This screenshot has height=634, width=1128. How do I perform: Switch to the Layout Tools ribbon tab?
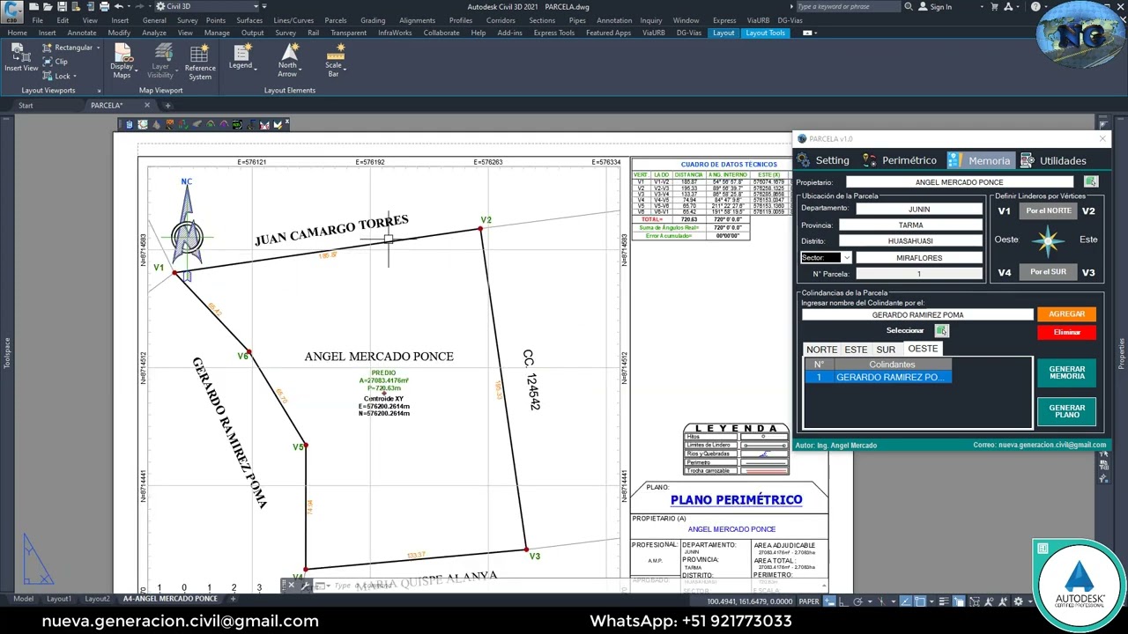coord(765,33)
